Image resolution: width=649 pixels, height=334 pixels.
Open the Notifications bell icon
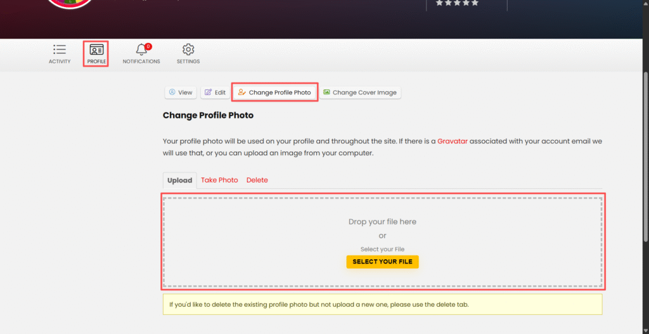point(141,50)
